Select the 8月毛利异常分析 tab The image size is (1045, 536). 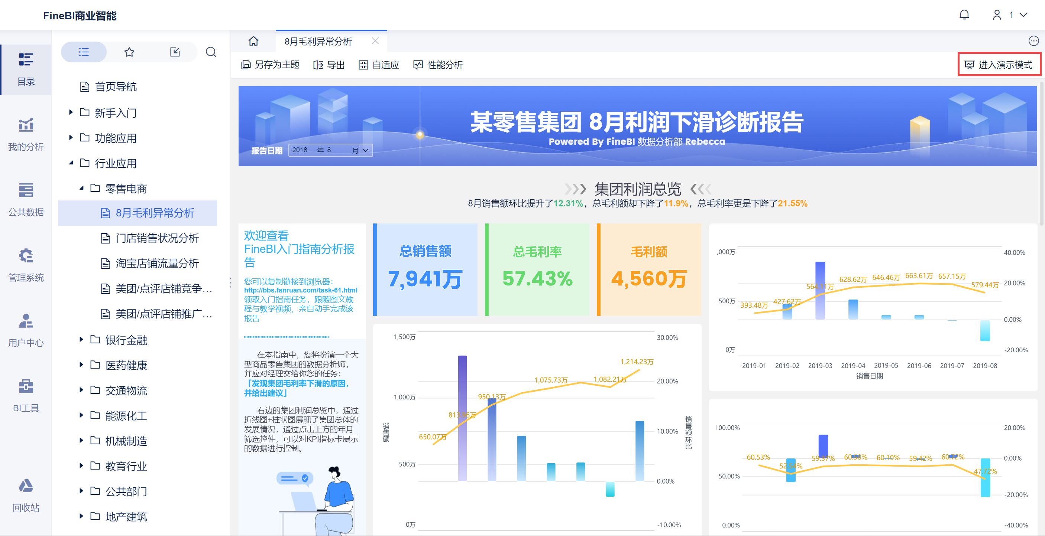pos(318,41)
